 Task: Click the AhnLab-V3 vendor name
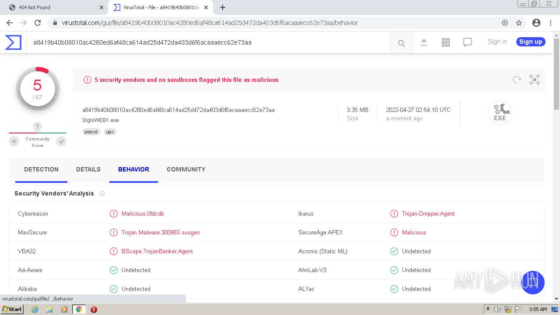pyautogui.click(x=312, y=270)
